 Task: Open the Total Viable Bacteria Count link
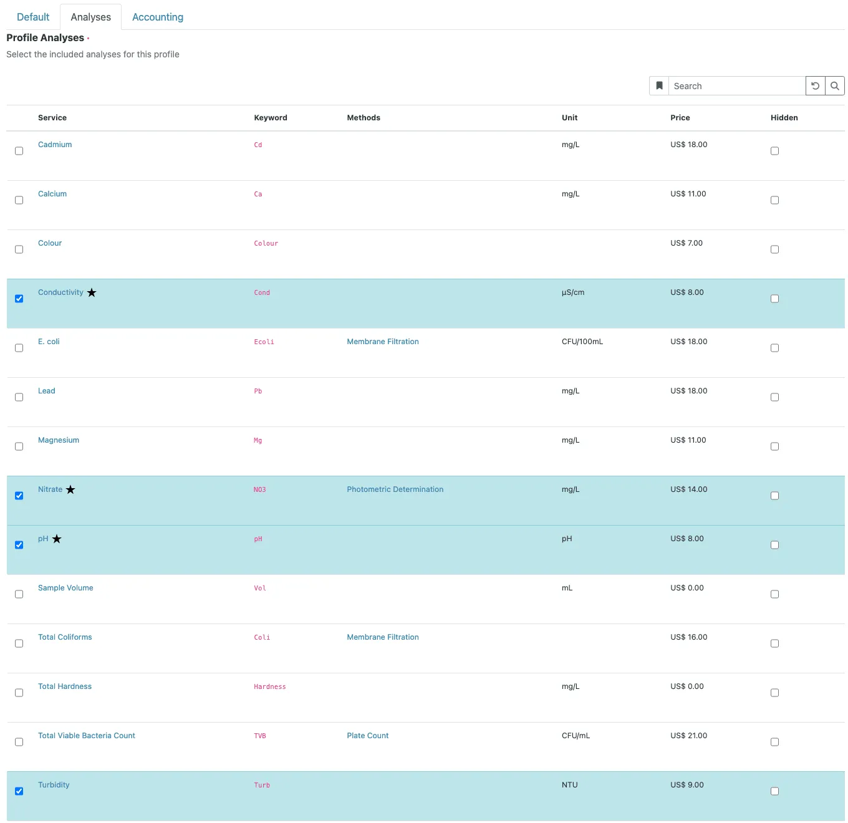tap(87, 736)
